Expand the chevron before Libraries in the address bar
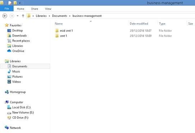This screenshot has height=133, width=195. (x=33, y=16)
